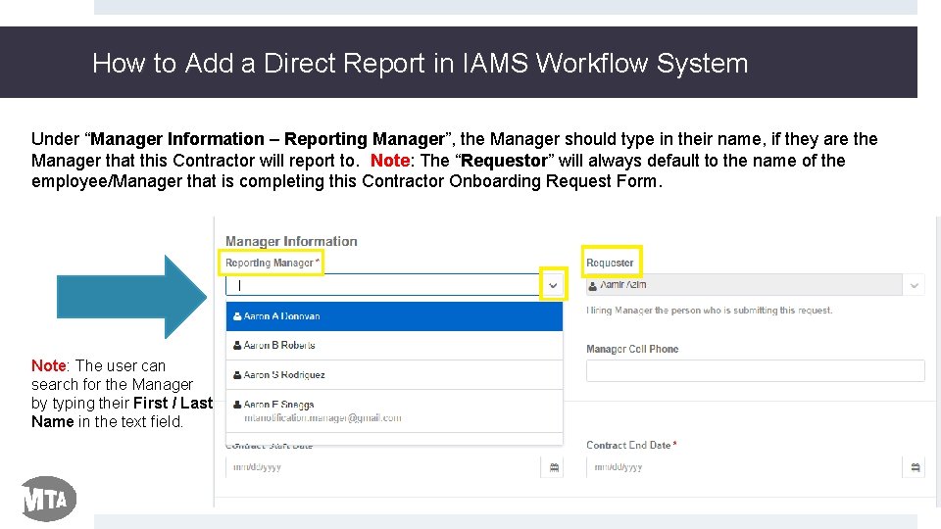Screen dimensions: 941x529
Task: Click the Contract End Date mm/dd/yyyy field
Action: pos(744,467)
